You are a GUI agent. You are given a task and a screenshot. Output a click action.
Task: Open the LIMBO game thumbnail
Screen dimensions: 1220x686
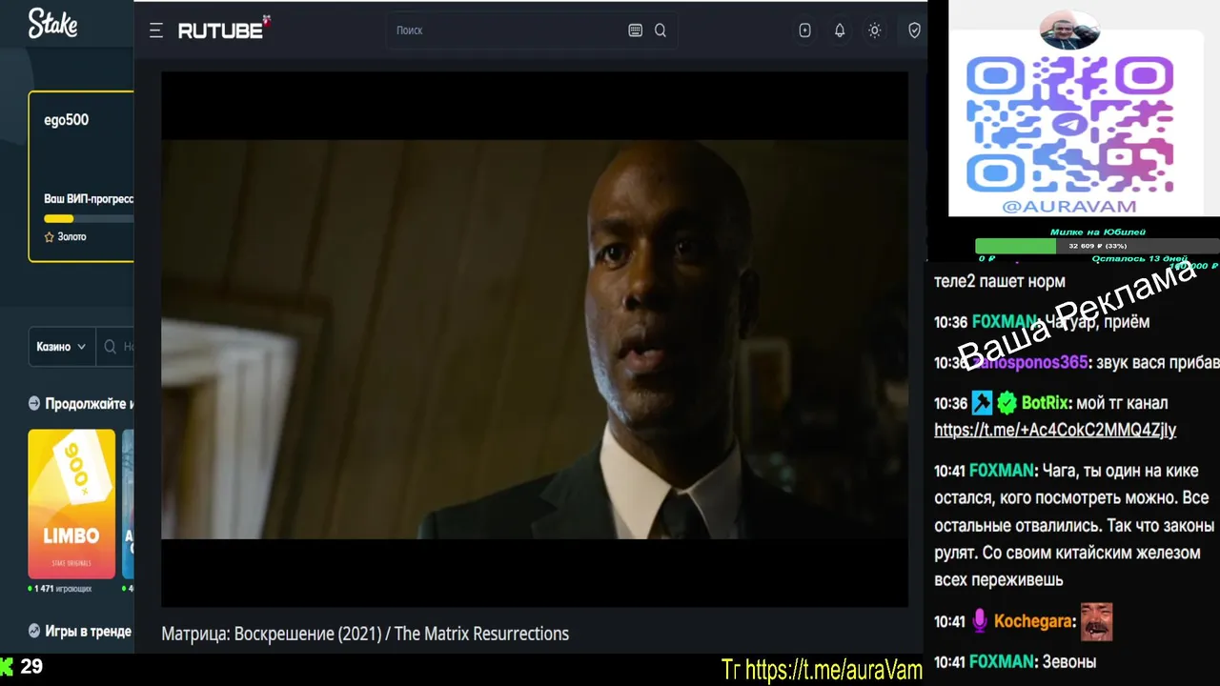pyautogui.click(x=71, y=503)
